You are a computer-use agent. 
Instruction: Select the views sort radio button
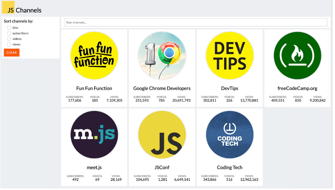point(9,44)
